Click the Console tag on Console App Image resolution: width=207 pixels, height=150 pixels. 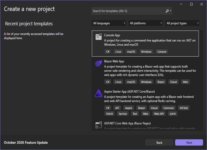(162, 52)
